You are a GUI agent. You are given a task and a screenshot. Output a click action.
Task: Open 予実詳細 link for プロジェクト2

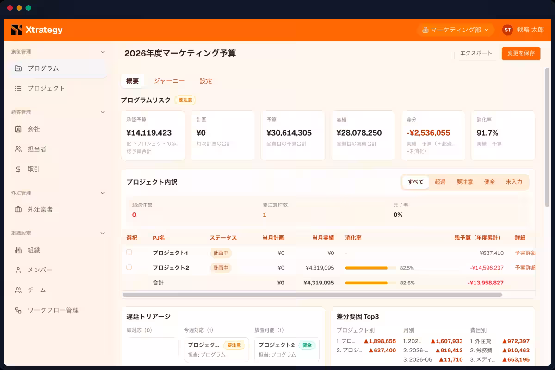click(x=525, y=268)
